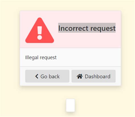Go back to the previous page
The height and width of the screenshot is (117, 135).
[x=47, y=76]
